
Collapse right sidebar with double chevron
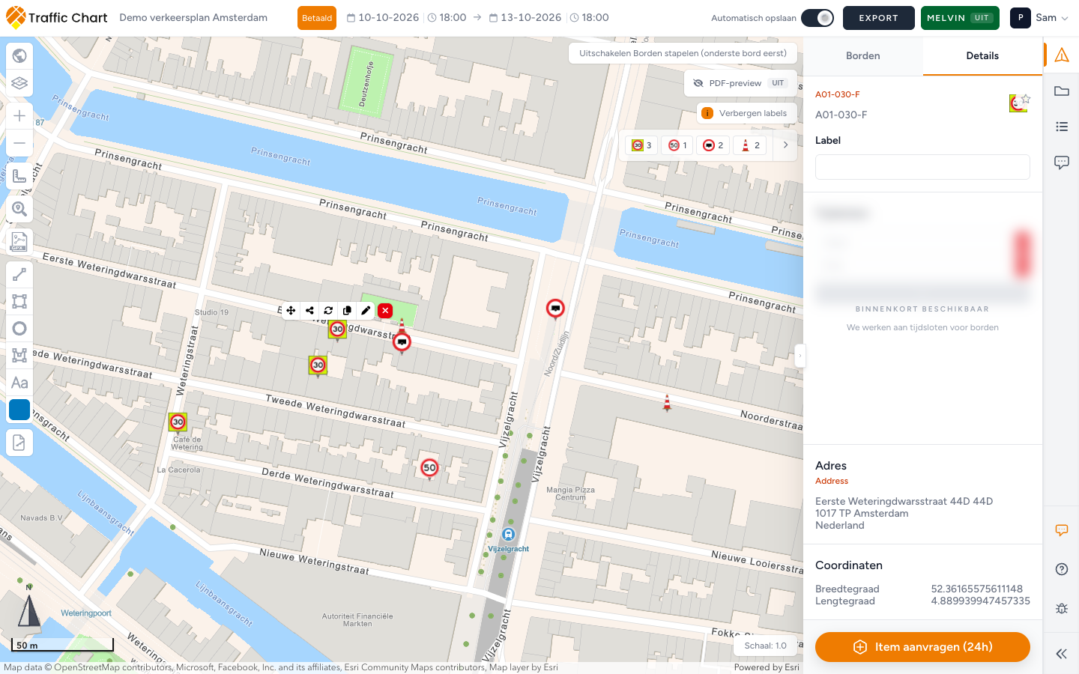click(x=1061, y=654)
